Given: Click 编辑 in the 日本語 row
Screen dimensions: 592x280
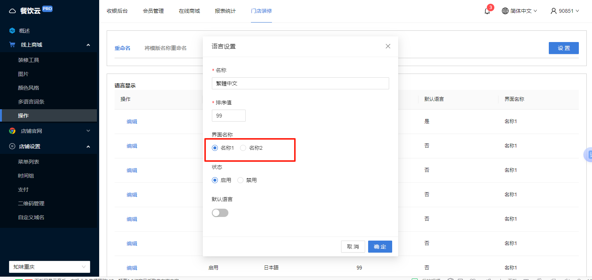Looking at the screenshot, I should click(x=132, y=268).
